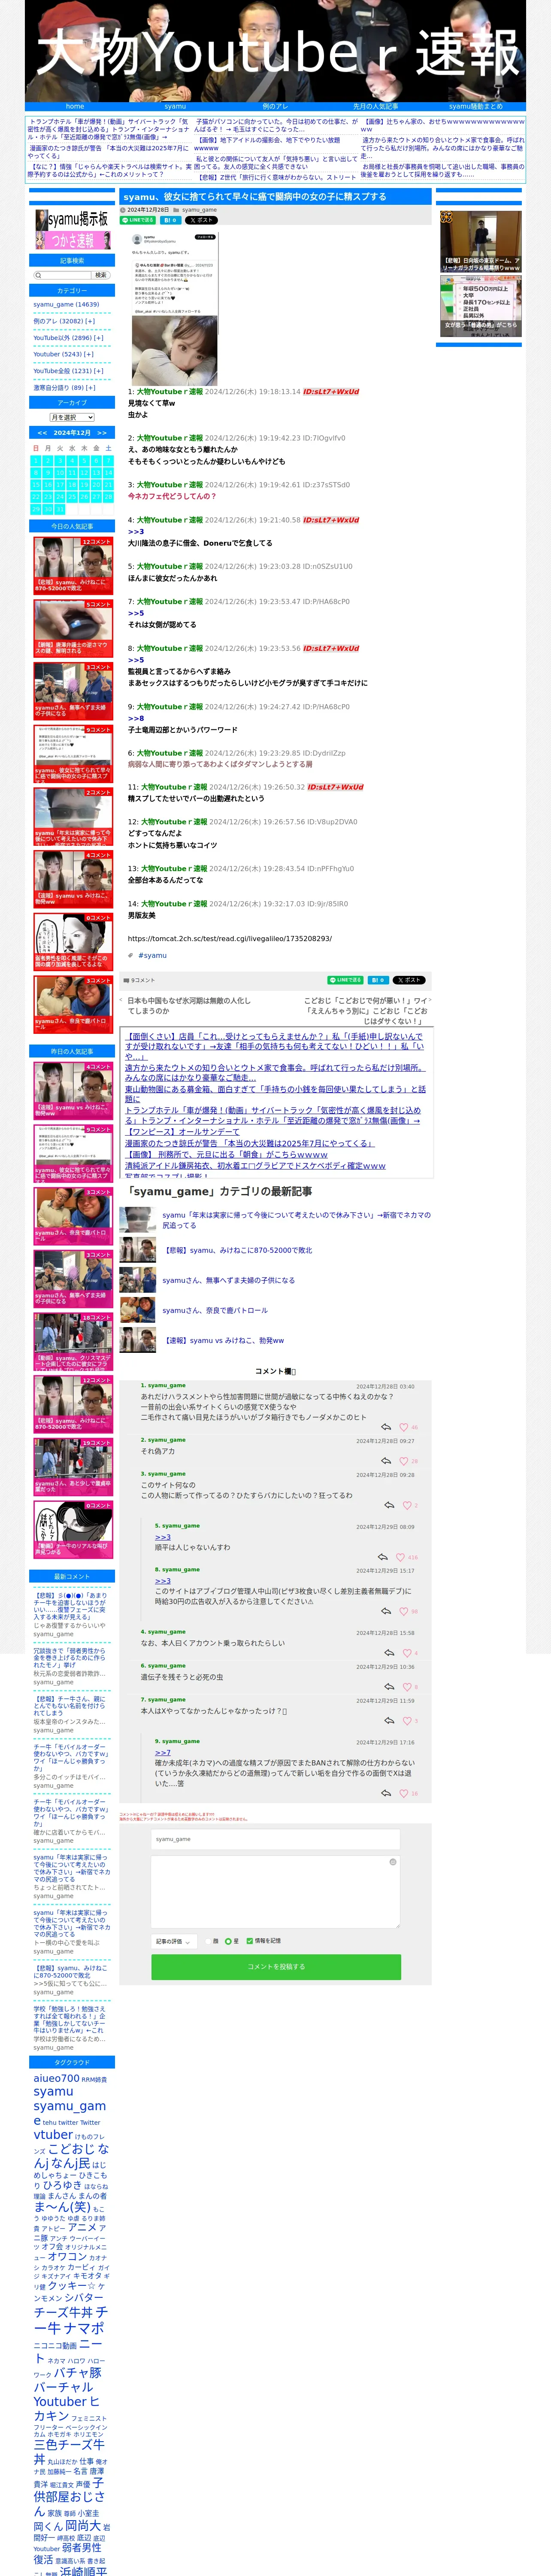
Task: Click LINEで送る button beside 9コメント
Action: (345, 980)
